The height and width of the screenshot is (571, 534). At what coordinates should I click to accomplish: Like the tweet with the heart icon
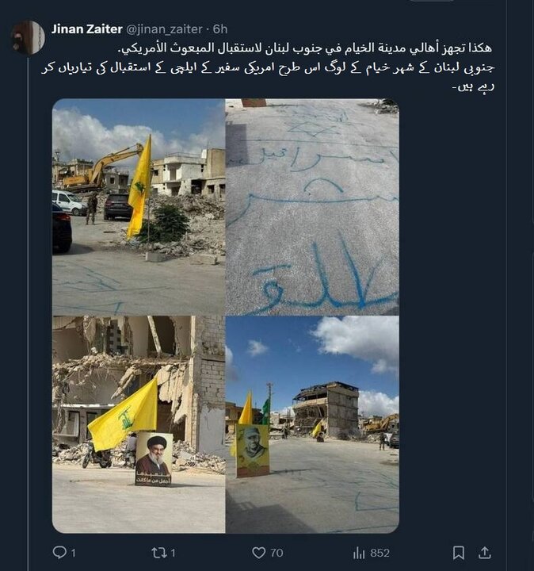pos(258,554)
